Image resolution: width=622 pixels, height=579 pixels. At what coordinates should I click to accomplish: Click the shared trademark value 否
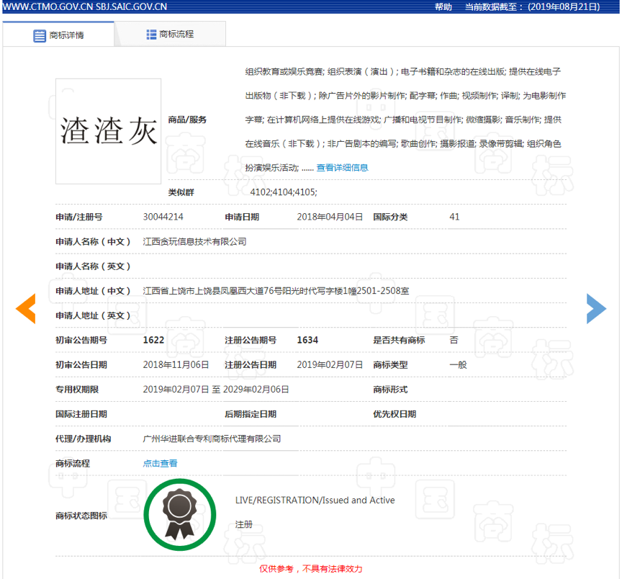coord(454,340)
